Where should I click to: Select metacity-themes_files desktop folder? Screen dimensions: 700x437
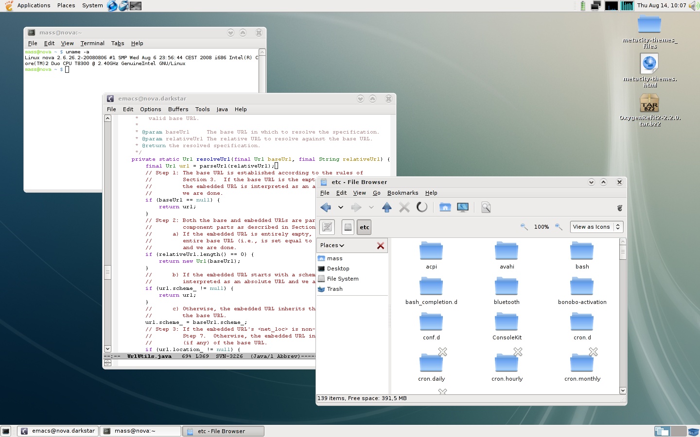pos(650,32)
